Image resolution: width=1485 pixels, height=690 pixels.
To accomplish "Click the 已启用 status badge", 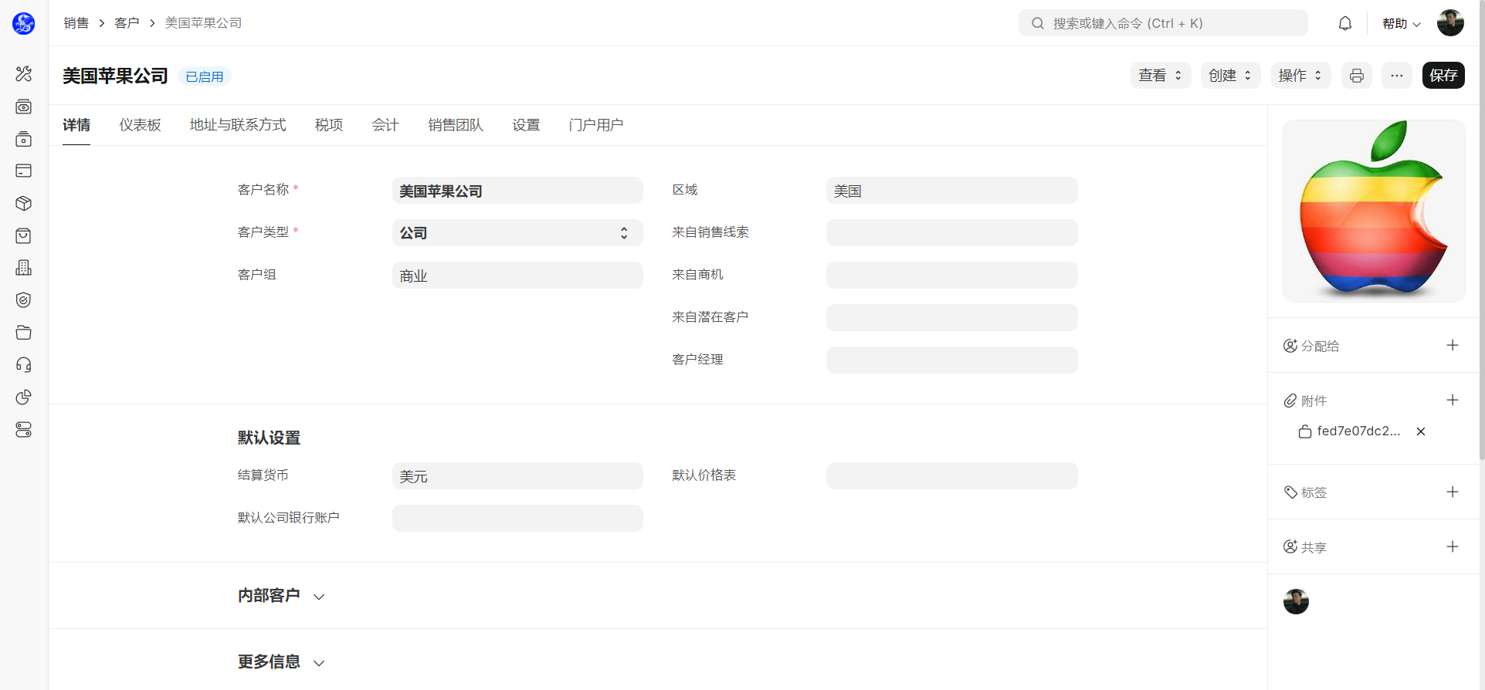I will tap(205, 76).
